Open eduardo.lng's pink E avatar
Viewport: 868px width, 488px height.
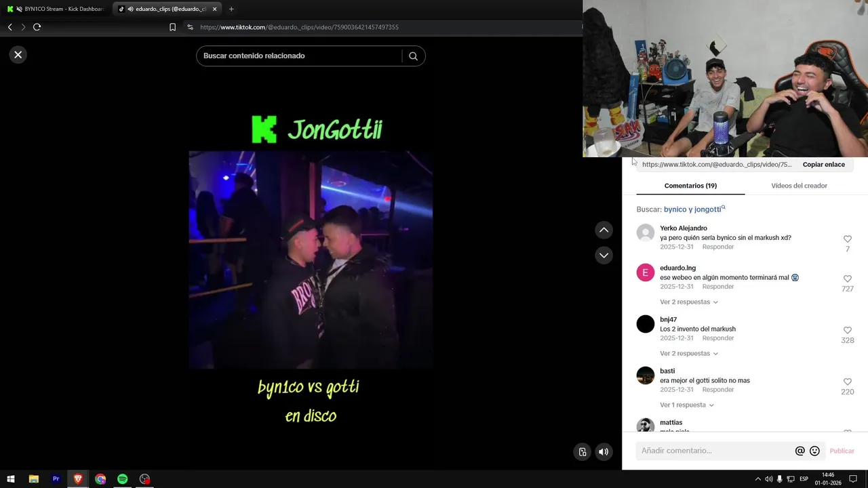(x=646, y=272)
